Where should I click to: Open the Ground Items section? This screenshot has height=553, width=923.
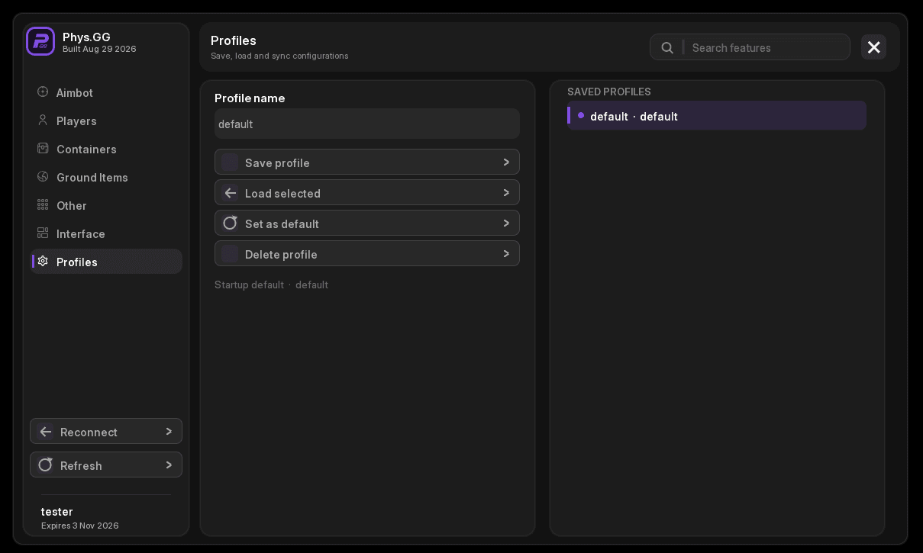tap(106, 177)
